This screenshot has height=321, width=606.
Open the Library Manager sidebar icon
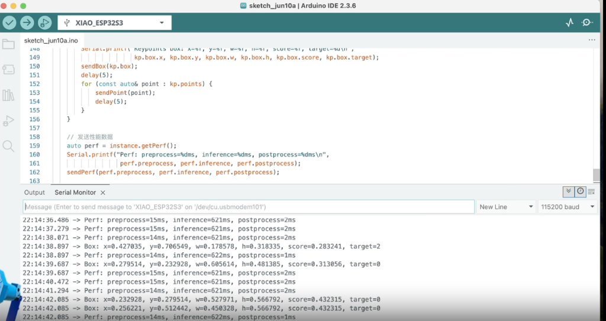(x=8, y=95)
